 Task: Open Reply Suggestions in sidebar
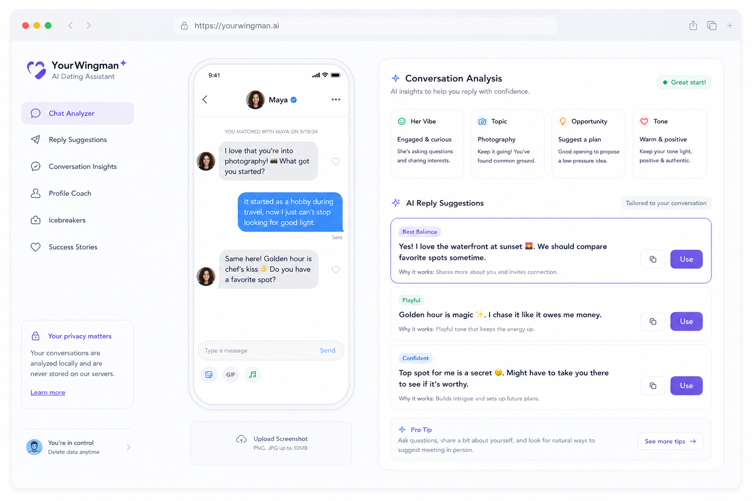[77, 139]
